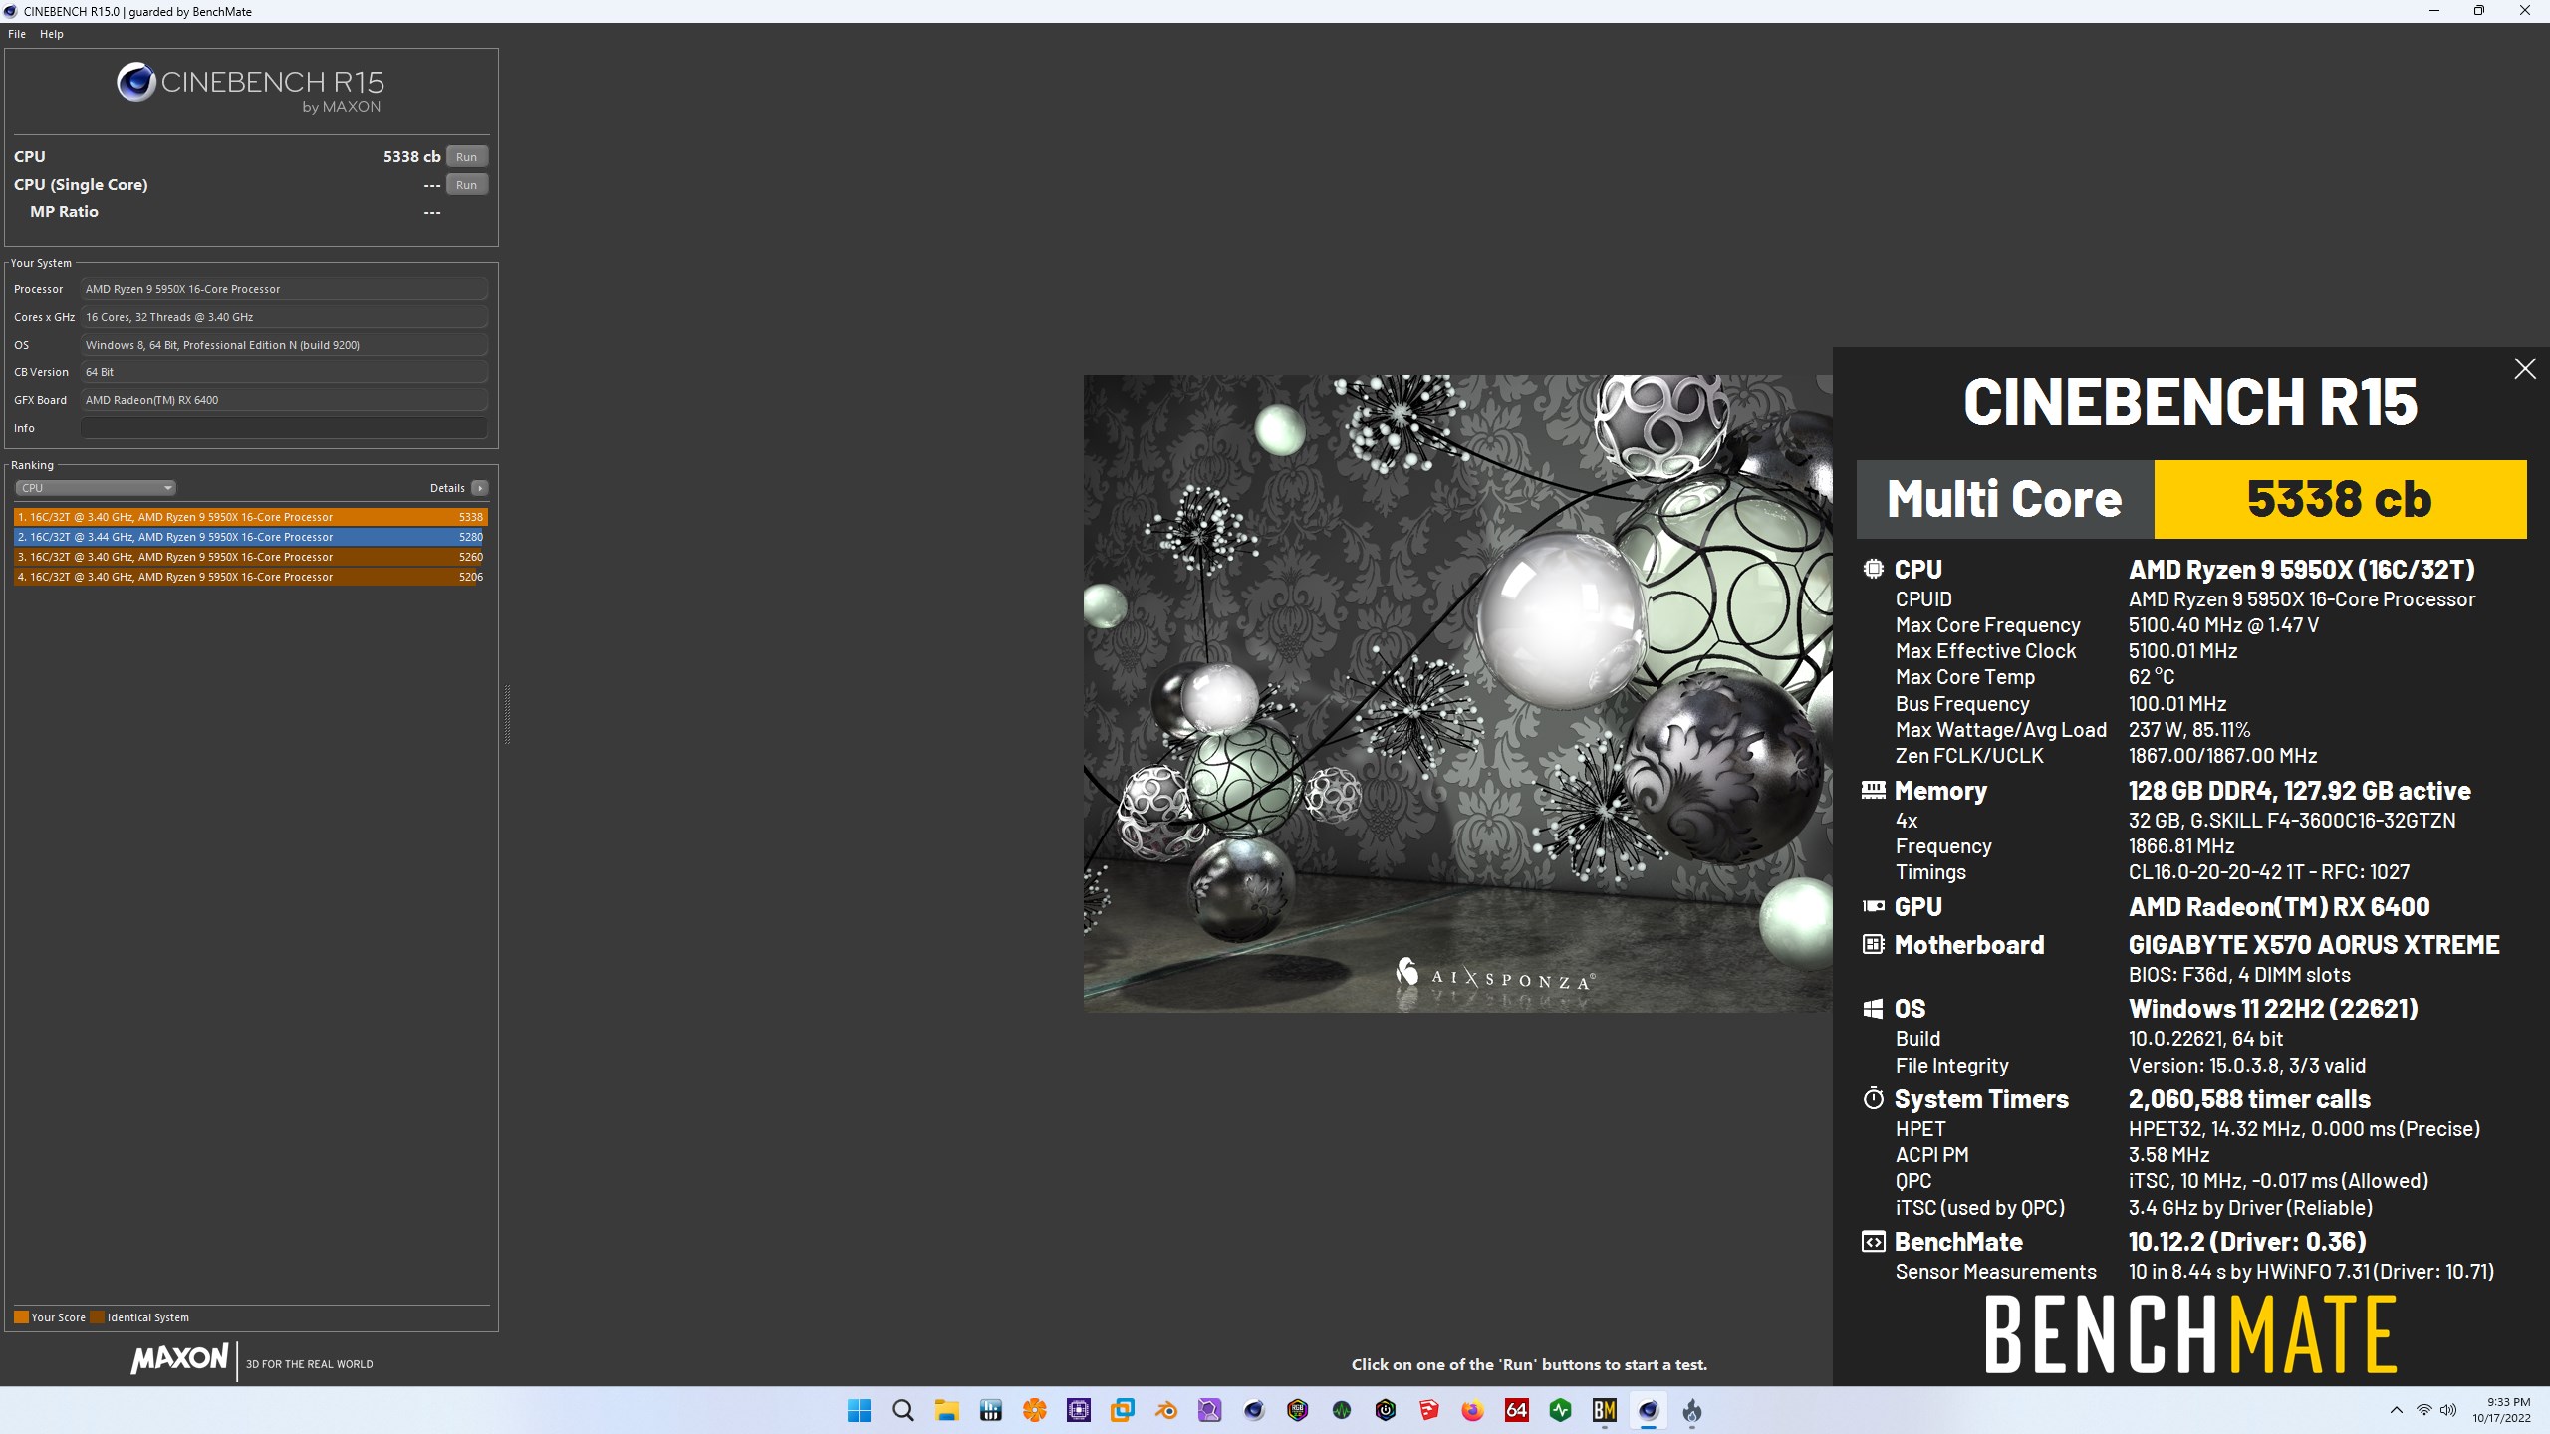Open first Cinema 4D sphere taskbar icon
Image resolution: width=2550 pixels, height=1434 pixels.
click(1253, 1411)
